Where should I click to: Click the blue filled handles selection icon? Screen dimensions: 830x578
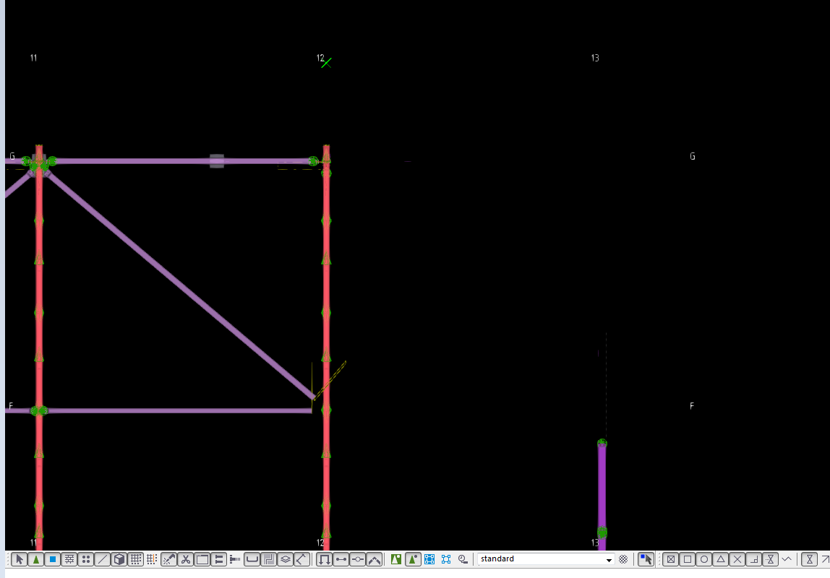(x=429, y=559)
